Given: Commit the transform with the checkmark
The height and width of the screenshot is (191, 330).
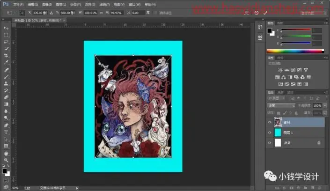Looking at the screenshot, I should coord(265,13).
